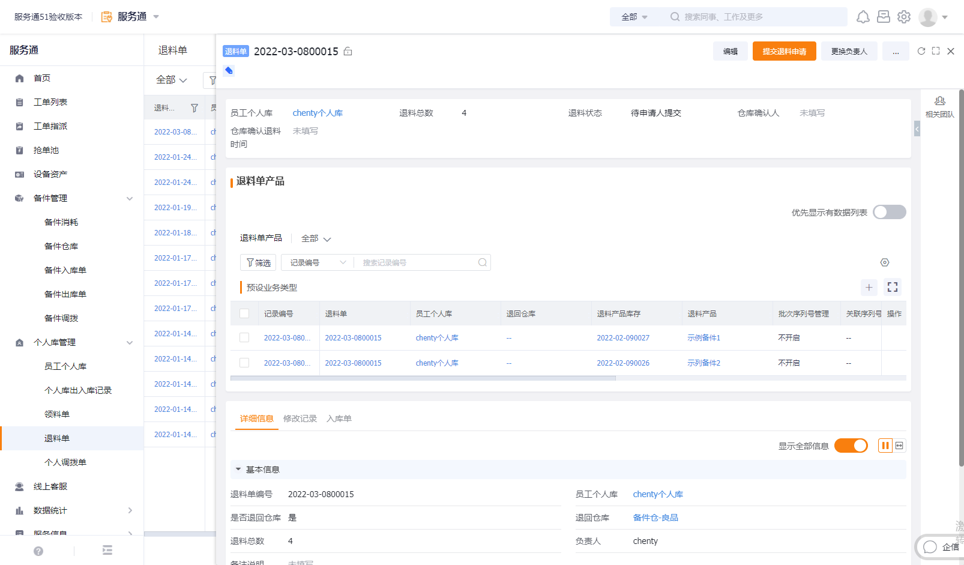Switch to the 修改记录 tab
Image resolution: width=964 pixels, height=565 pixels.
tap(300, 418)
